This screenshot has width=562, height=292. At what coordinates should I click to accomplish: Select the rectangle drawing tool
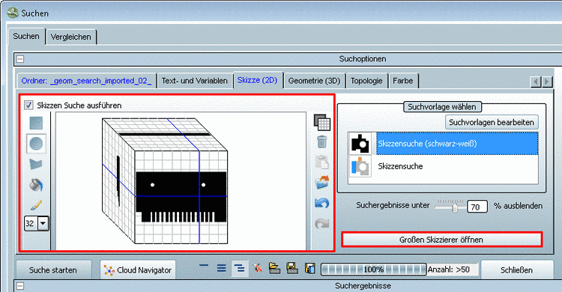click(x=36, y=123)
